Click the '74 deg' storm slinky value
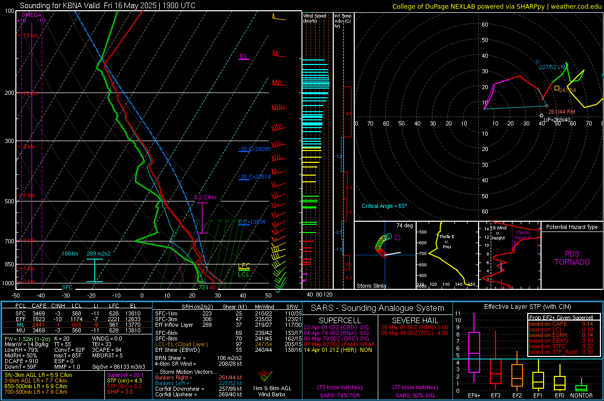604x401 pixels. 404,225
